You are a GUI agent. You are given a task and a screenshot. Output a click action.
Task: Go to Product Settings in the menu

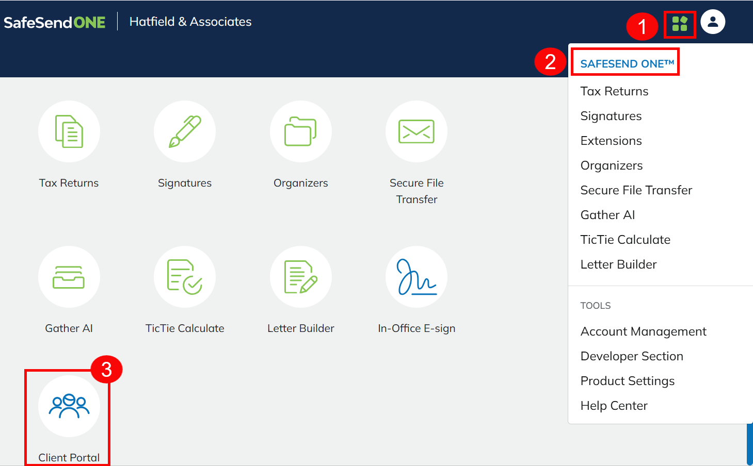[628, 381]
